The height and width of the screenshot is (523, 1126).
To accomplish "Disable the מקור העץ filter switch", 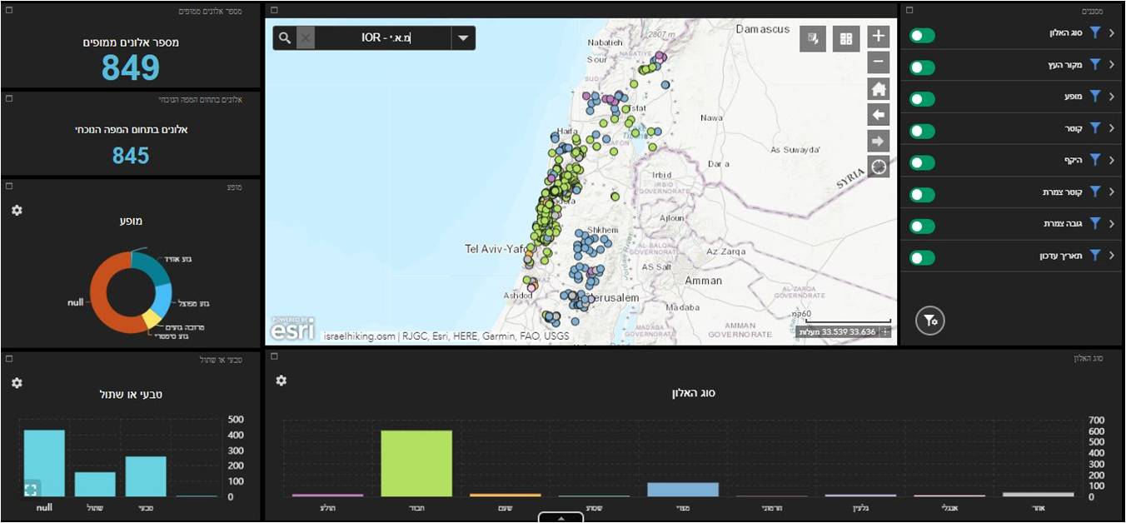I will pyautogui.click(x=922, y=67).
